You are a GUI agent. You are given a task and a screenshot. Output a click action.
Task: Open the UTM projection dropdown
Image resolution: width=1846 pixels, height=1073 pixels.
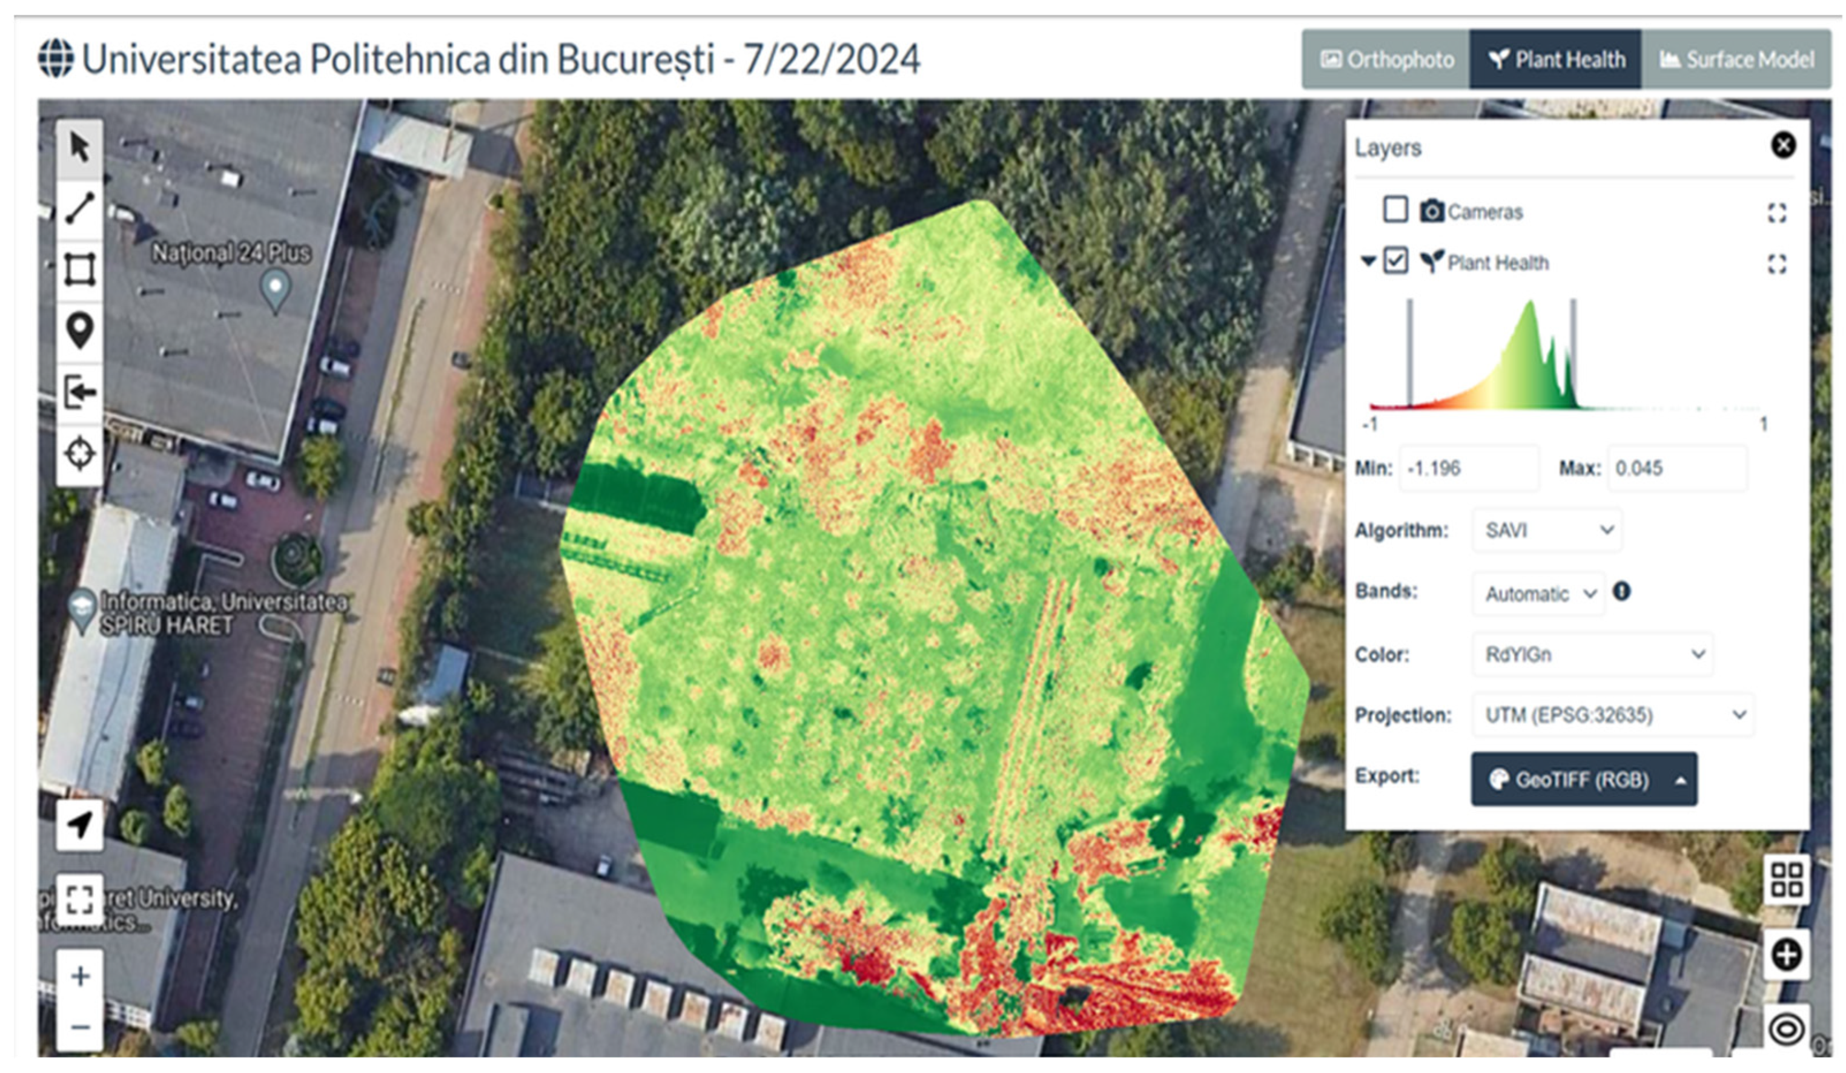(x=1613, y=715)
